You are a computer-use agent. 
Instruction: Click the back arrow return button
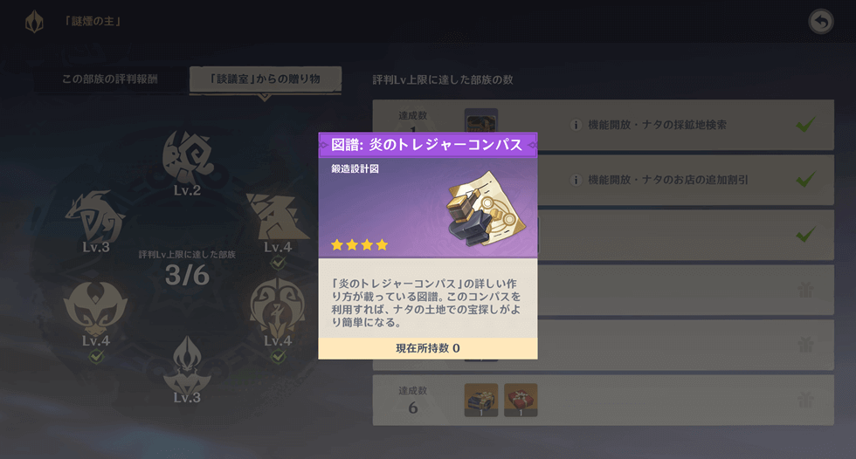820,22
